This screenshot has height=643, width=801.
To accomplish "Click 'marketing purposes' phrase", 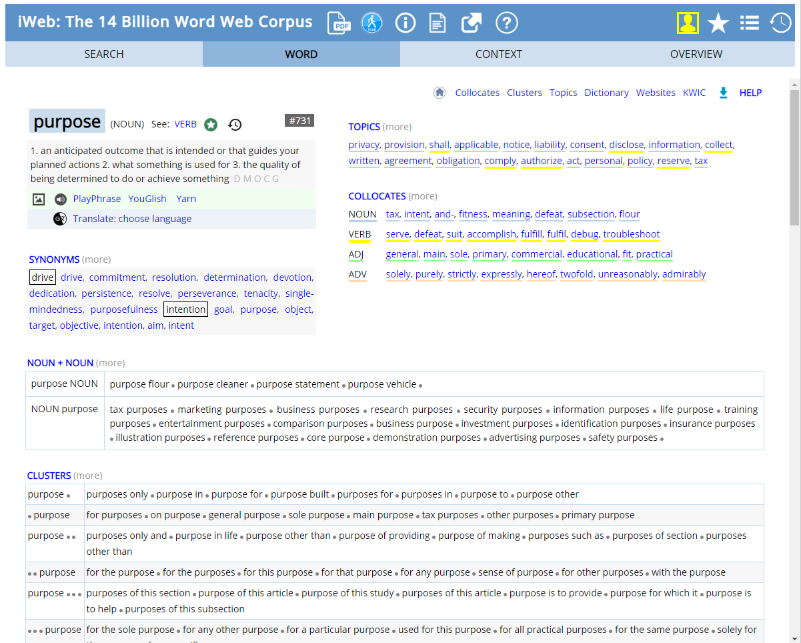I will coord(222,410).
